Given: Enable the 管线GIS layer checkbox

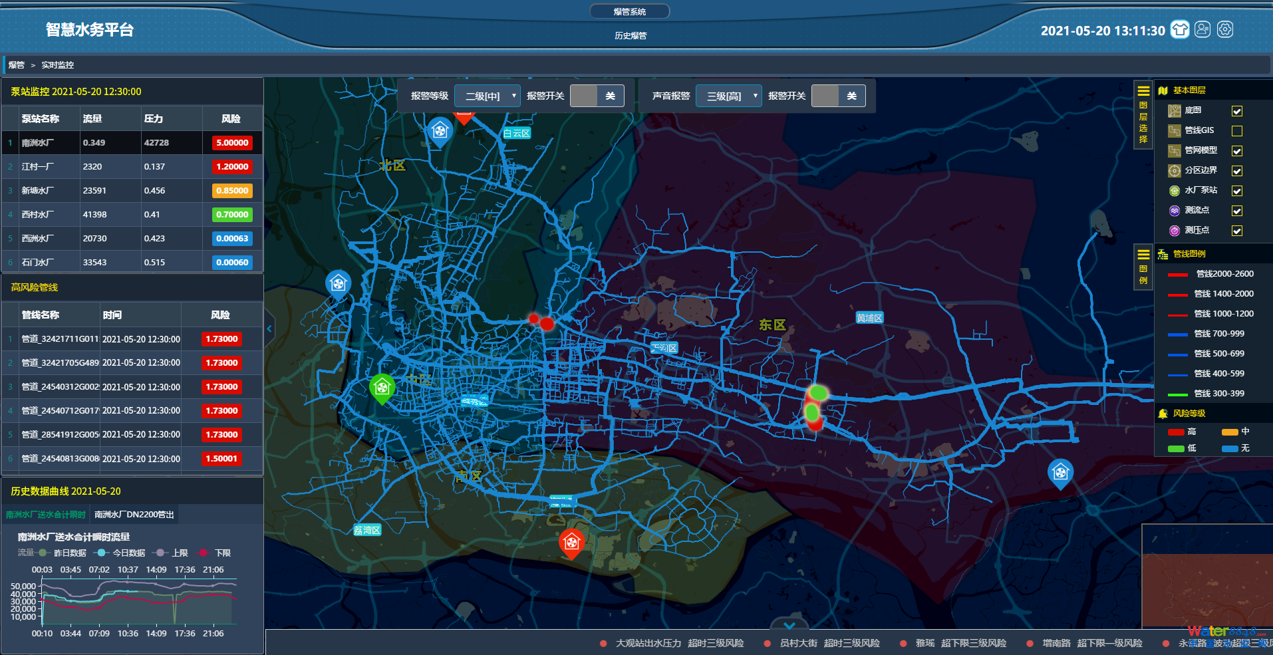Looking at the screenshot, I should pos(1237,131).
